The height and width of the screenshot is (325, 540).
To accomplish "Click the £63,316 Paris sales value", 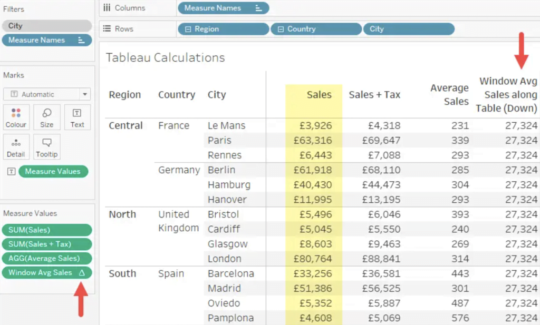I will pos(313,140).
